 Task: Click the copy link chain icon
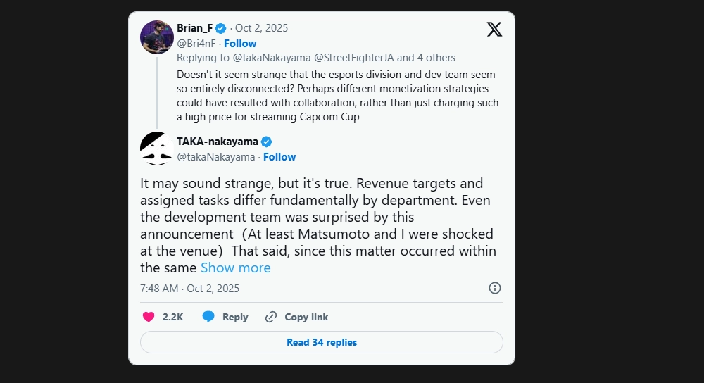[x=271, y=317]
